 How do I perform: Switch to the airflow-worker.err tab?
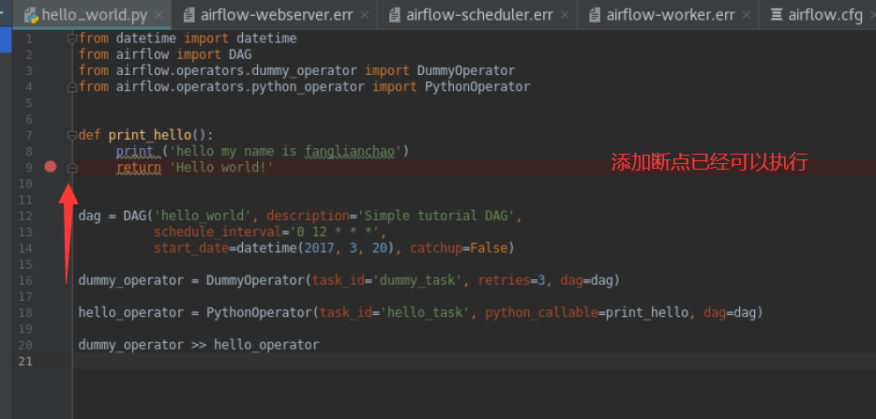coord(670,15)
